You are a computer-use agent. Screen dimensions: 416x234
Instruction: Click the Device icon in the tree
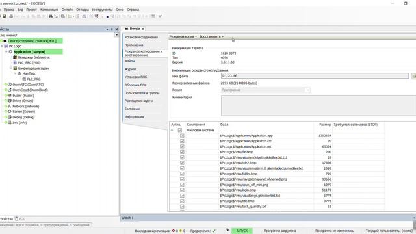5,41
